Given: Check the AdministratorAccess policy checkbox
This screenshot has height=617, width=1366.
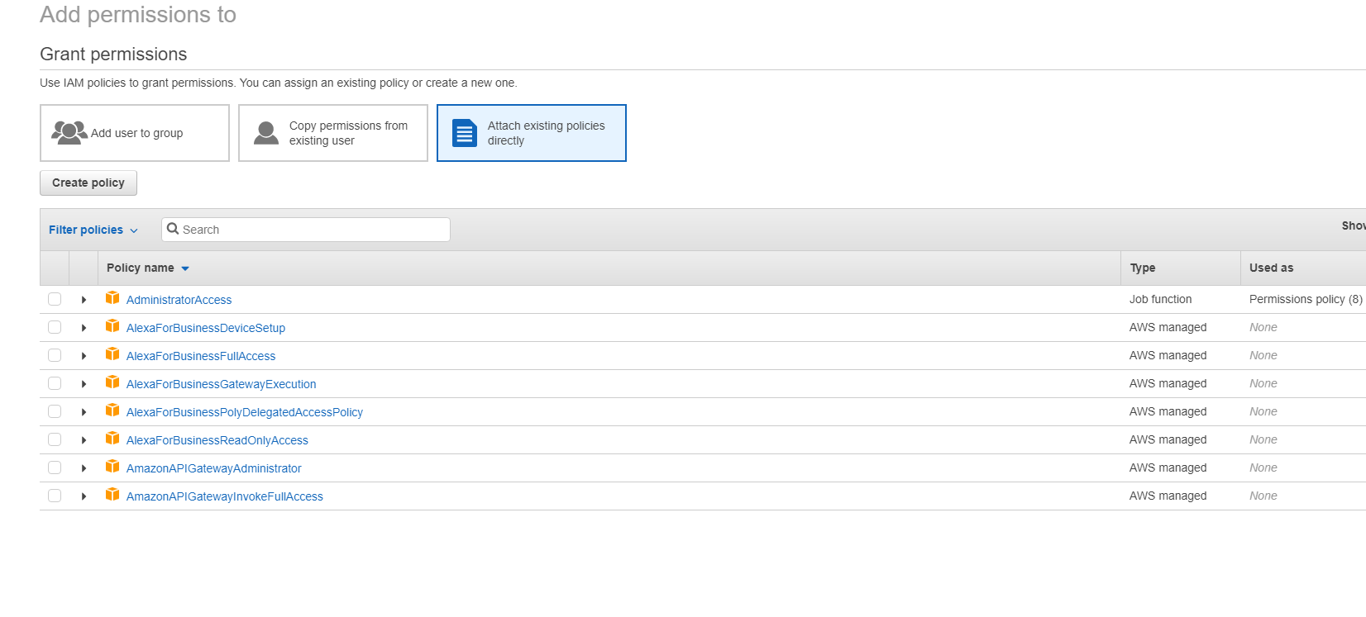Looking at the screenshot, I should (x=55, y=299).
